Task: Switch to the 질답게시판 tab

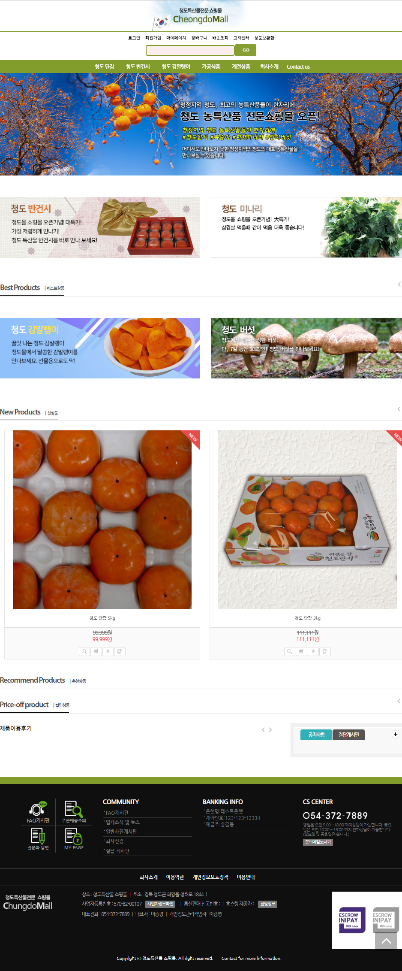Action: (349, 735)
